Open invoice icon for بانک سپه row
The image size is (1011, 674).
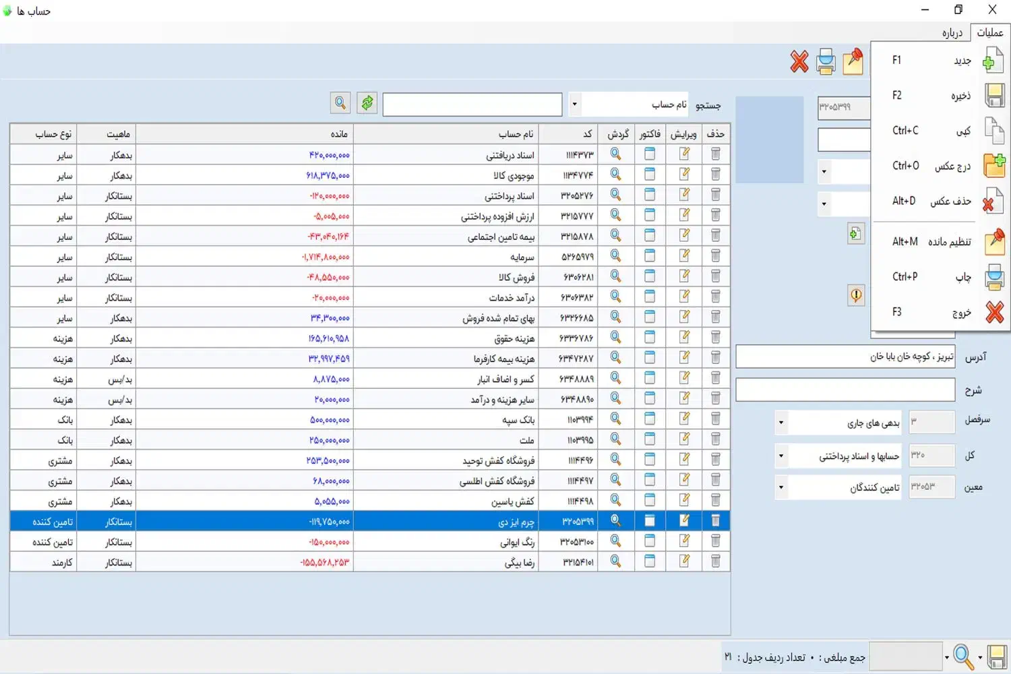pos(650,419)
